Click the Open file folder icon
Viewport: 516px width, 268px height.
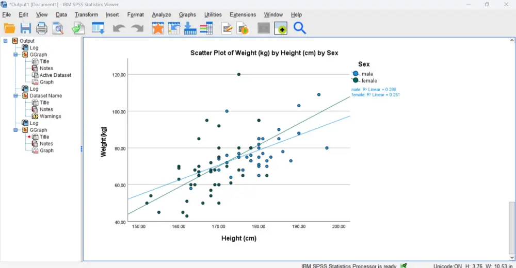[9, 28]
